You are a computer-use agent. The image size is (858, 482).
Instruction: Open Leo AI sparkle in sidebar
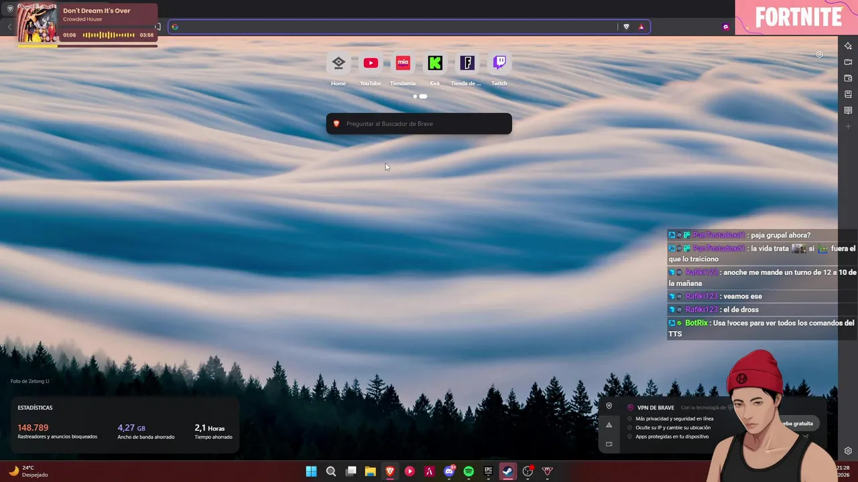pyautogui.click(x=848, y=46)
